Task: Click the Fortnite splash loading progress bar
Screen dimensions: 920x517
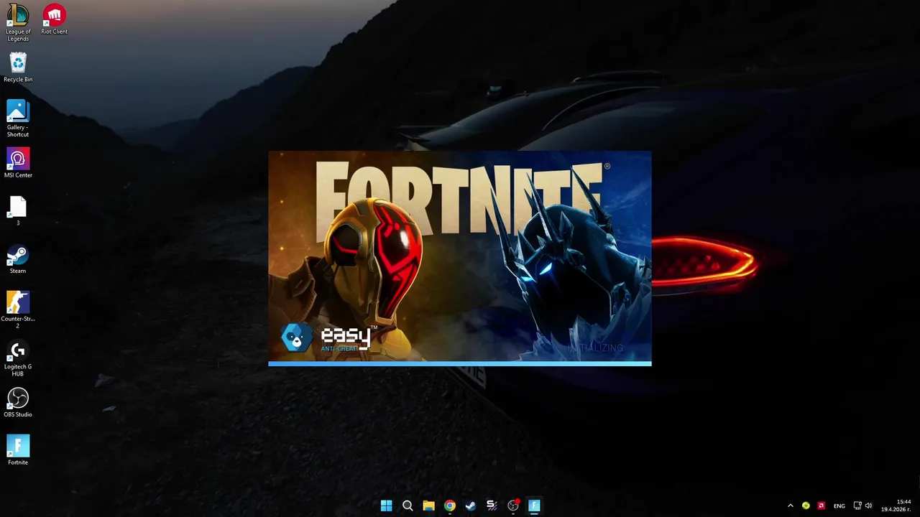Action: pos(460,363)
